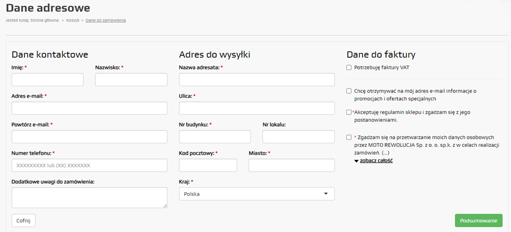Click the green Podsumowanie button
The height and width of the screenshot is (232, 511).
coord(479,221)
